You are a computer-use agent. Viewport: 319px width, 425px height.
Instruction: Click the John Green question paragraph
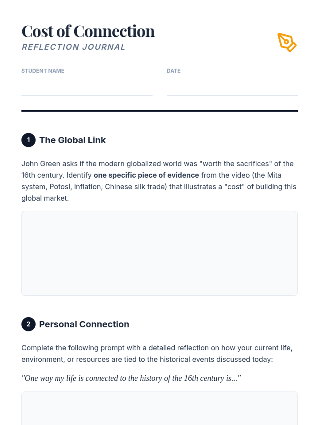(x=159, y=181)
